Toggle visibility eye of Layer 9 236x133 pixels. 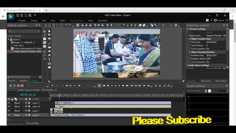coord(9,115)
